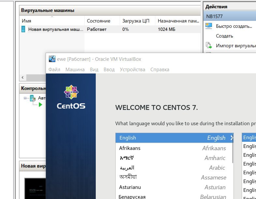Image resolution: width=256 pixels, height=199 pixels.
Task: Sort by Состояние column header
Action: (x=102, y=21)
